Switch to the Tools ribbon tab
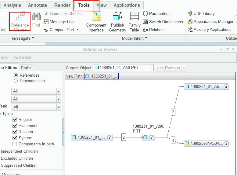The image size is (237, 175). pyautogui.click(x=84, y=5)
